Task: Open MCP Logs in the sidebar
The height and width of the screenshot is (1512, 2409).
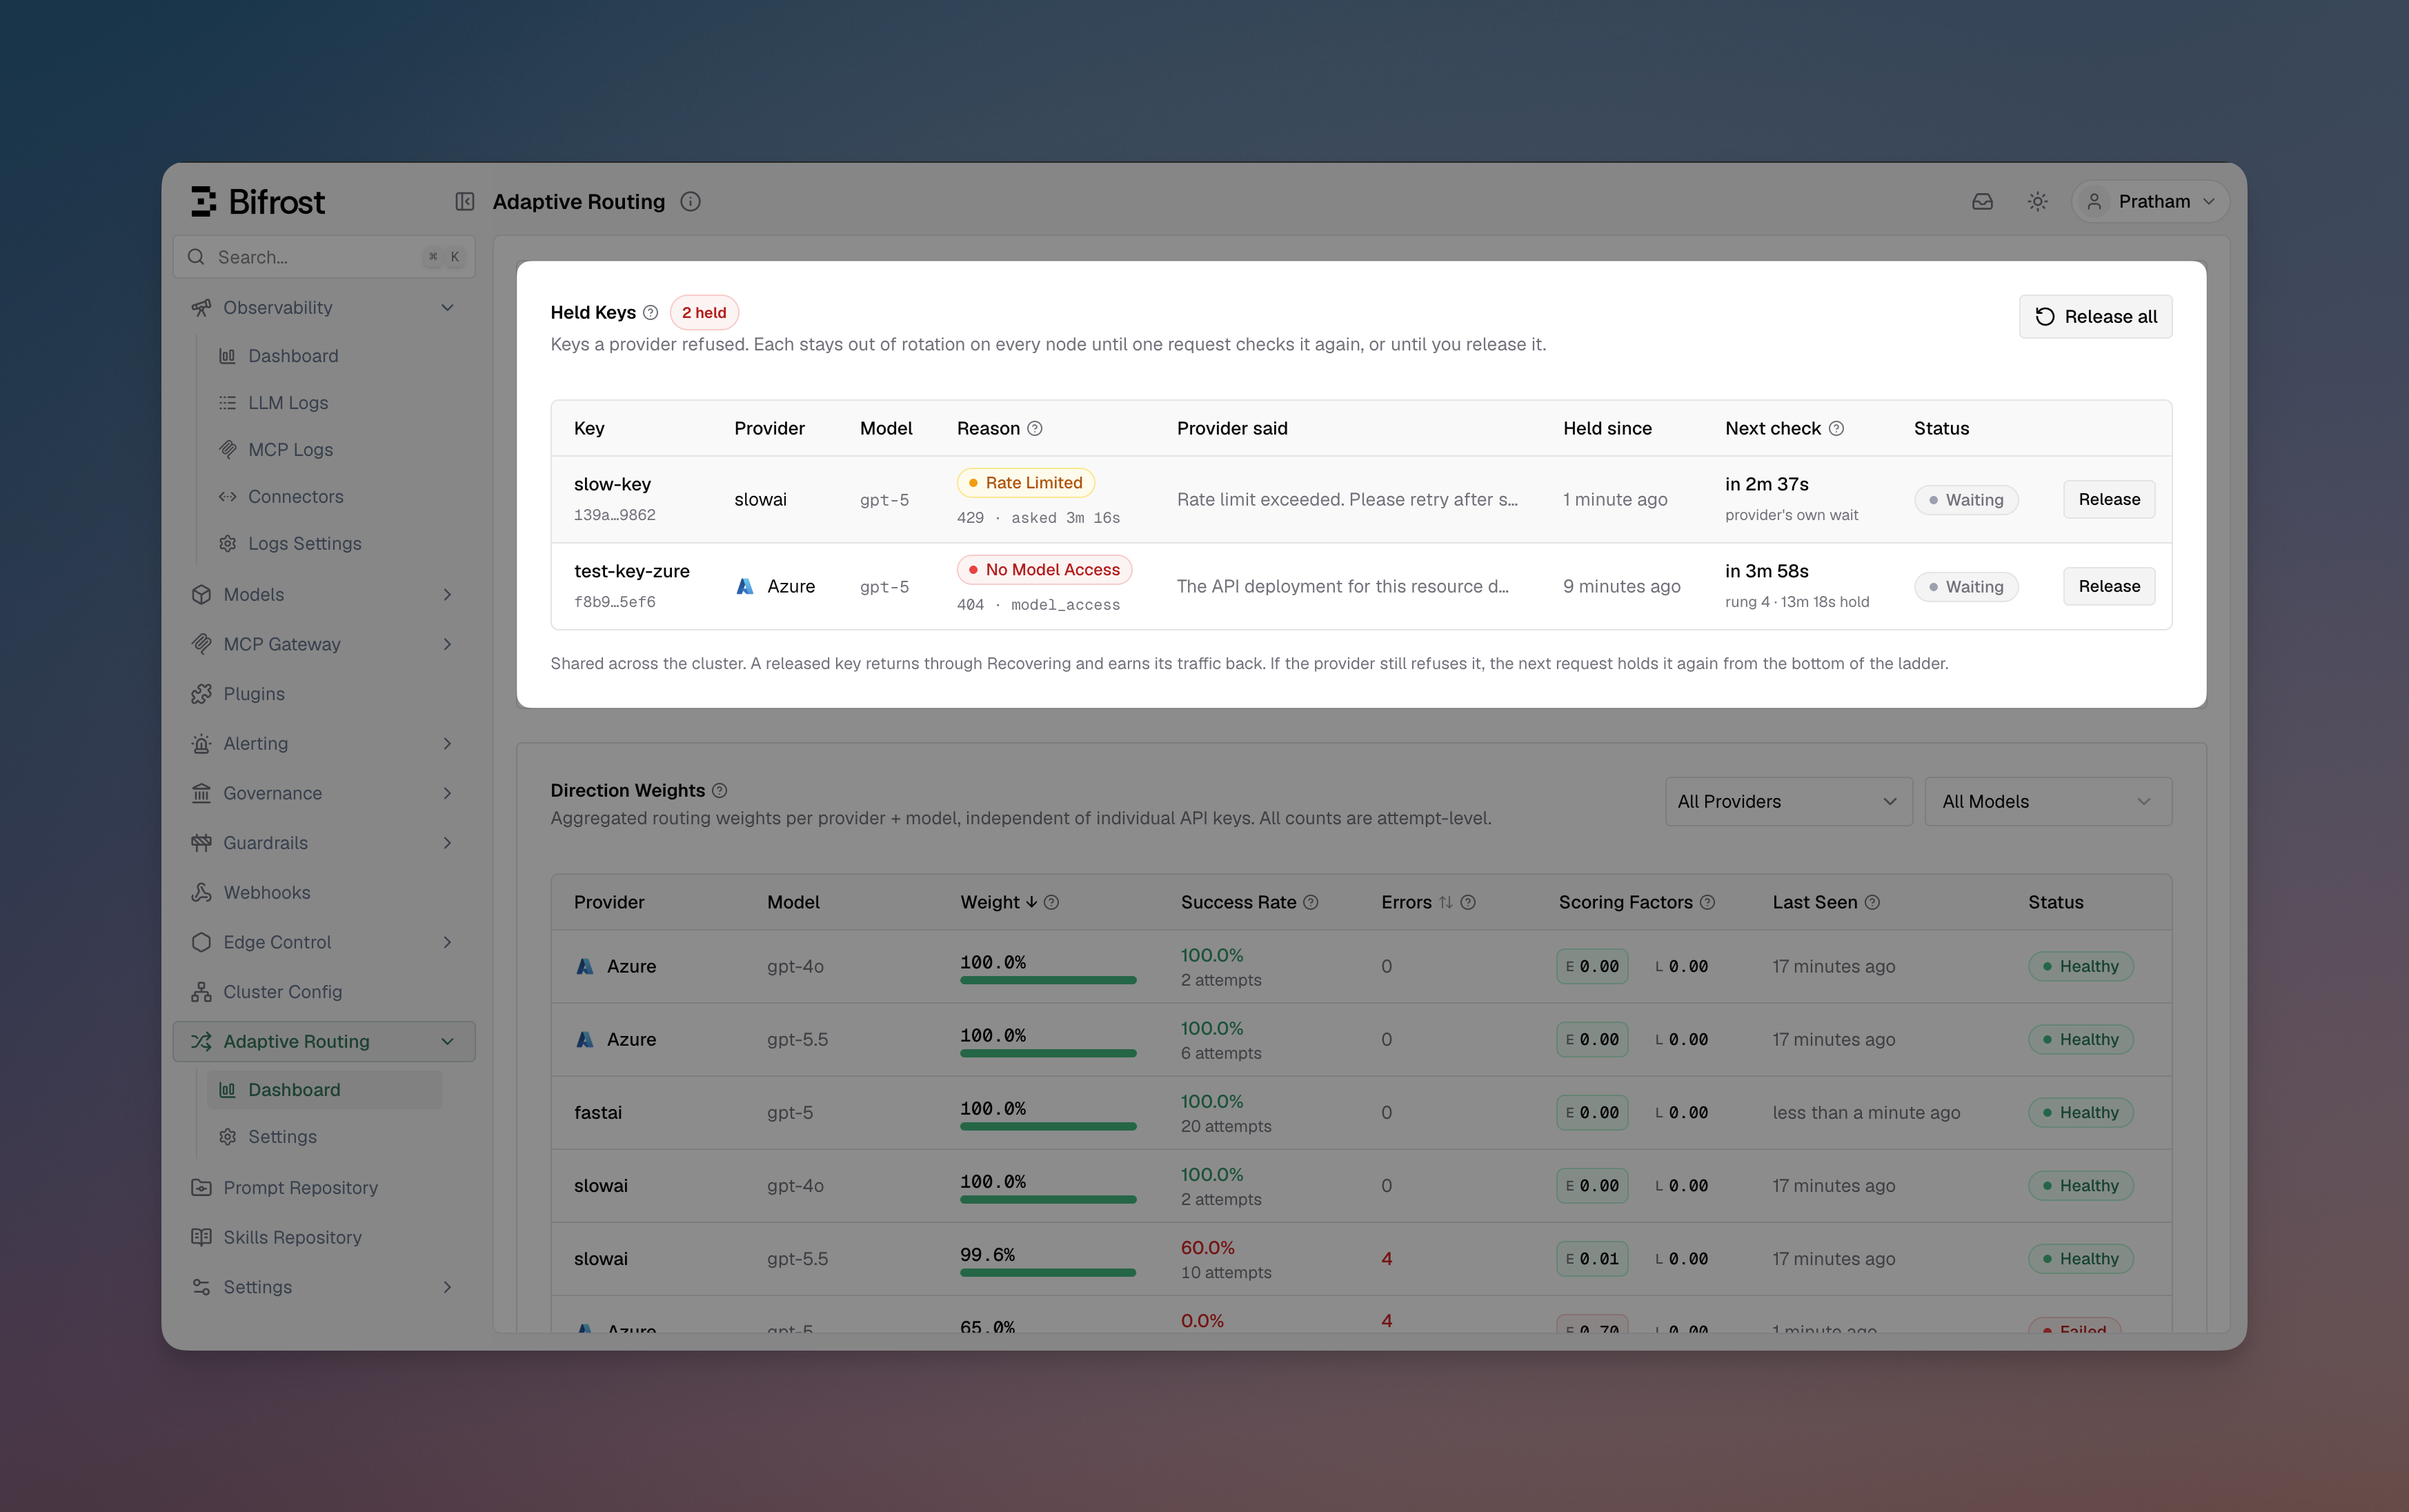Action: [290, 450]
